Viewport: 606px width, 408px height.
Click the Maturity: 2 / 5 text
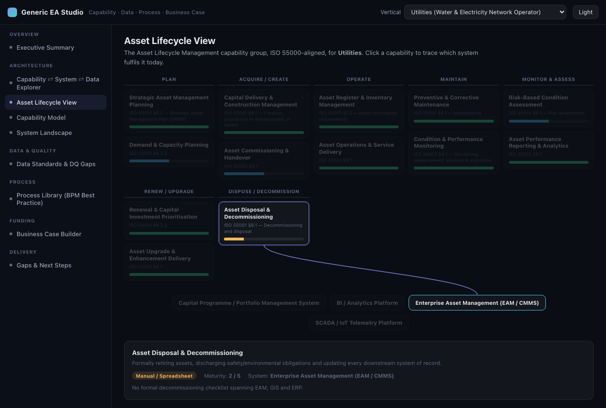tap(222, 376)
